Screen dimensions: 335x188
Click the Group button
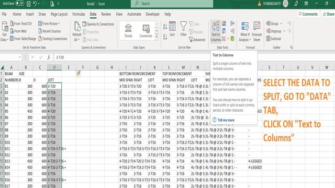[x=272, y=23]
